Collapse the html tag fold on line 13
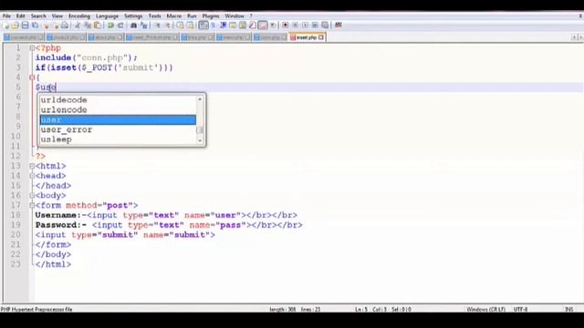This screenshot has width=584, height=328. click(32, 166)
